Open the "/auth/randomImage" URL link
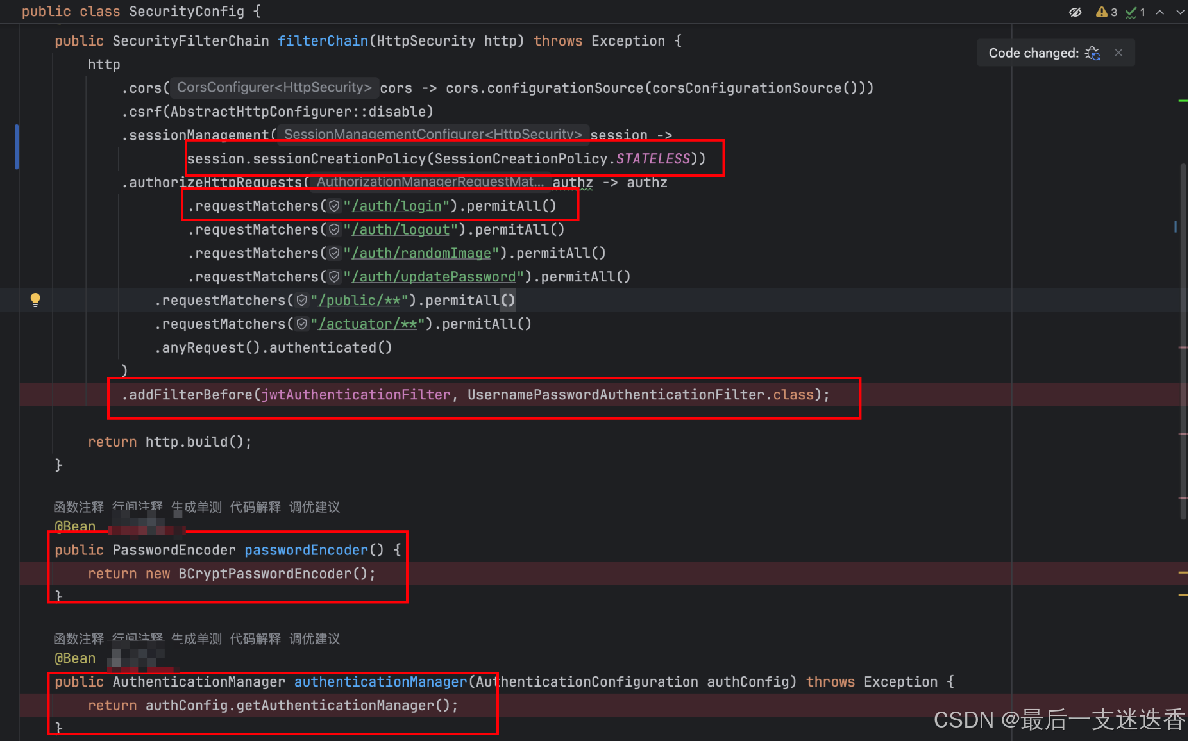Image resolution: width=1189 pixels, height=741 pixels. 421,253
